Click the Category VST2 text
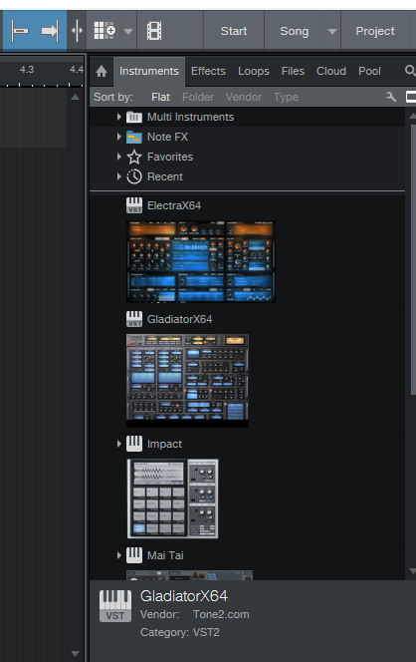 pyautogui.click(x=180, y=632)
